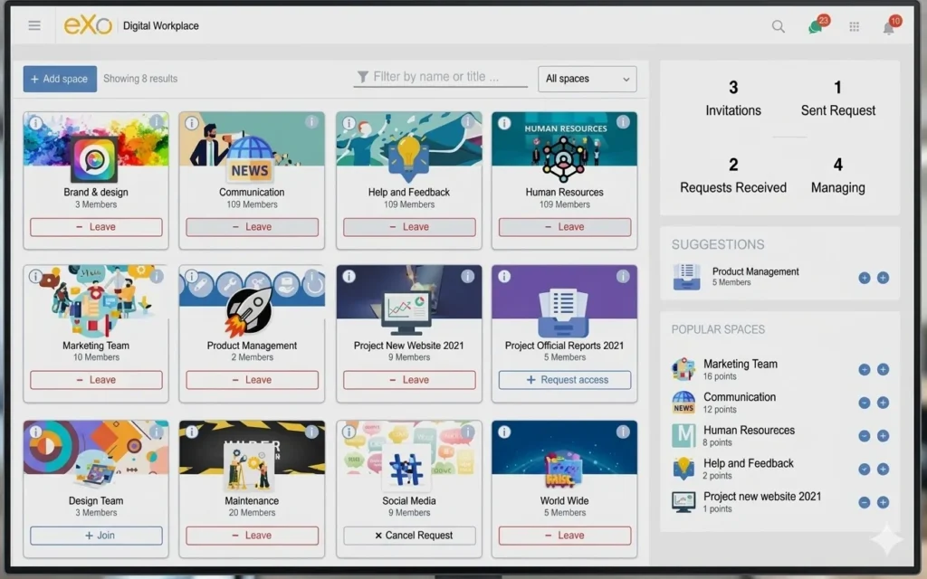This screenshot has height=579, width=927.
Task: Click the Add space button
Action: coord(59,79)
